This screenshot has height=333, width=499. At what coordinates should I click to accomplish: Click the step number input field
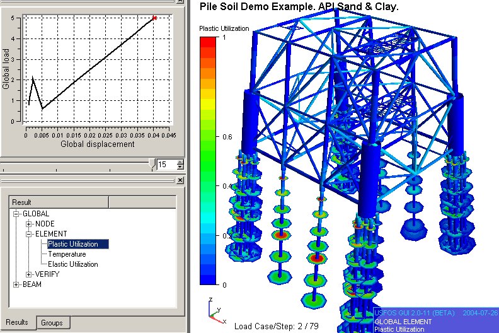(166, 165)
